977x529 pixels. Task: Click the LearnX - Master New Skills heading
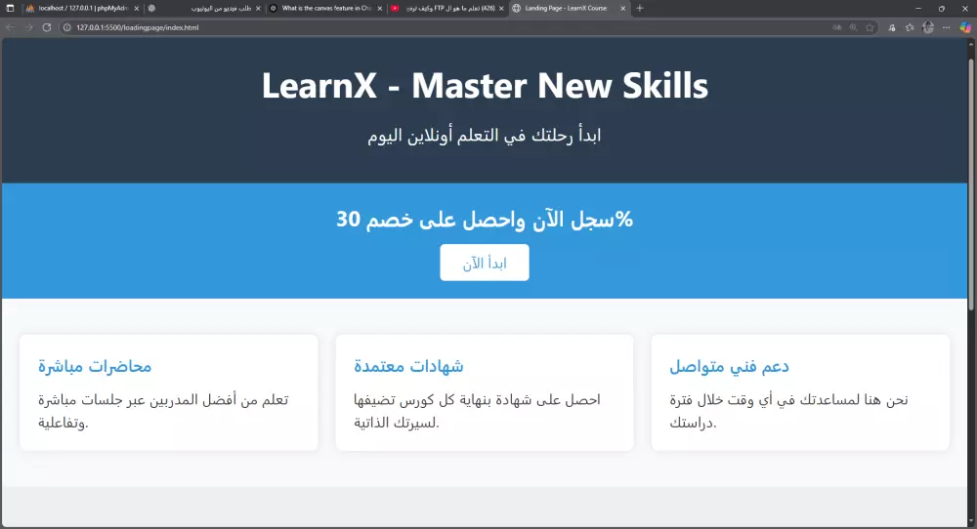(485, 85)
